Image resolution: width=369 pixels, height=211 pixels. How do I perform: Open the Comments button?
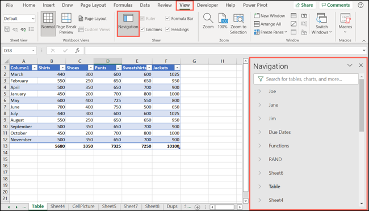[336, 5]
